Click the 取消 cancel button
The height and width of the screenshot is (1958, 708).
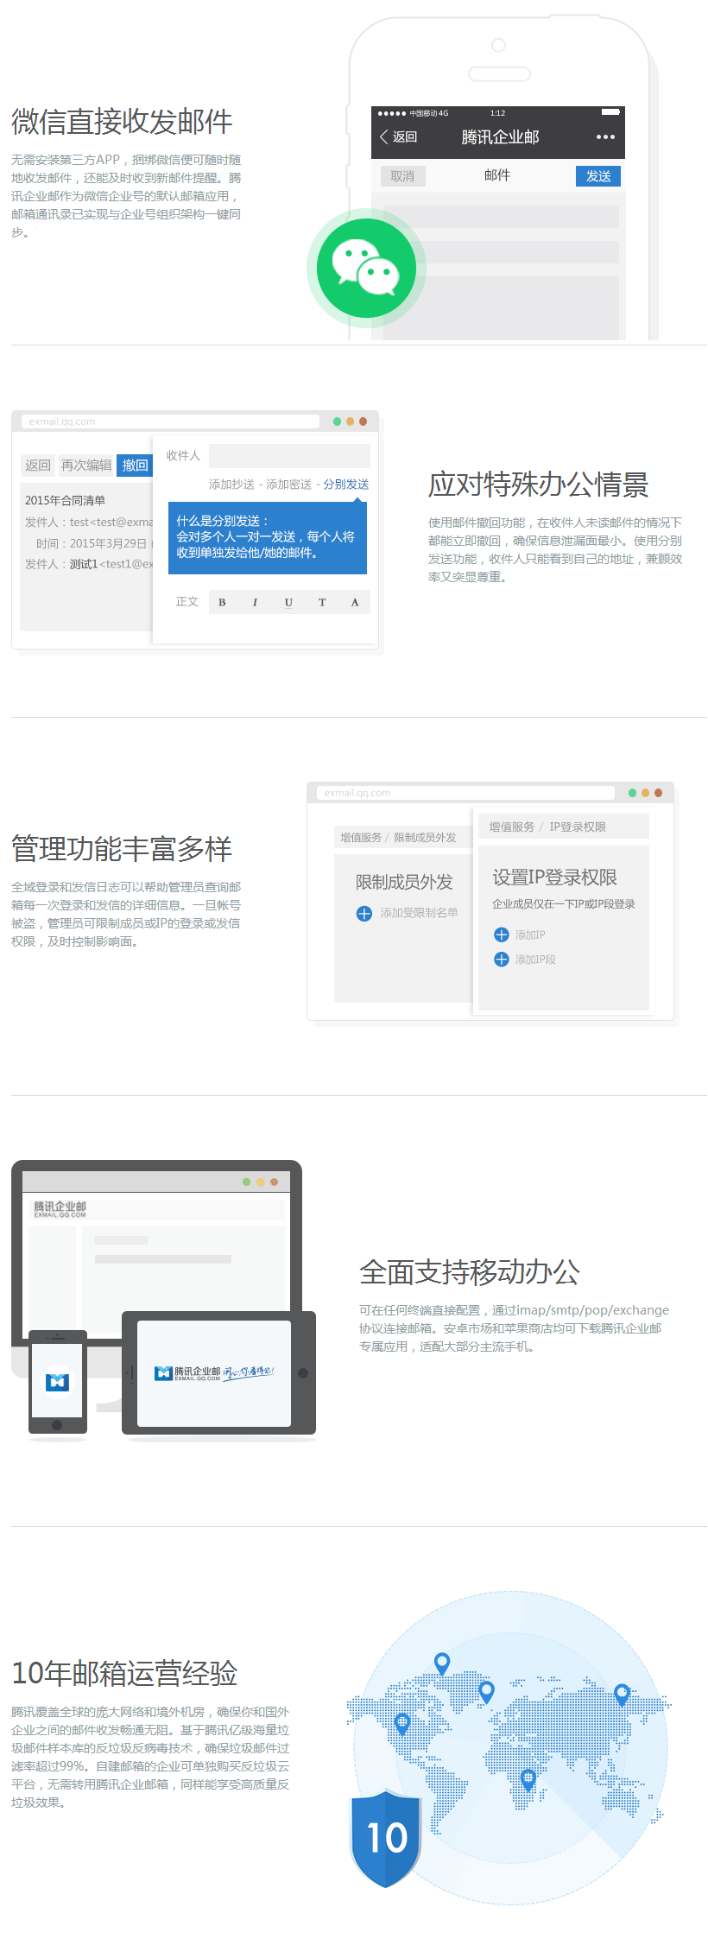pyautogui.click(x=402, y=176)
